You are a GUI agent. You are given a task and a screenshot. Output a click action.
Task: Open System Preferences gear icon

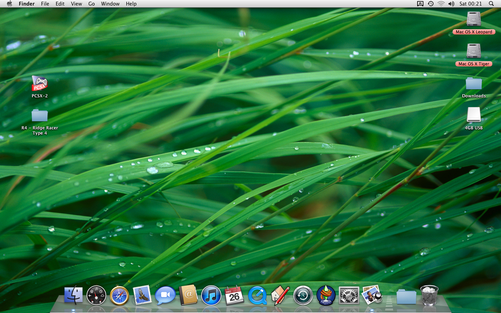coord(349,296)
